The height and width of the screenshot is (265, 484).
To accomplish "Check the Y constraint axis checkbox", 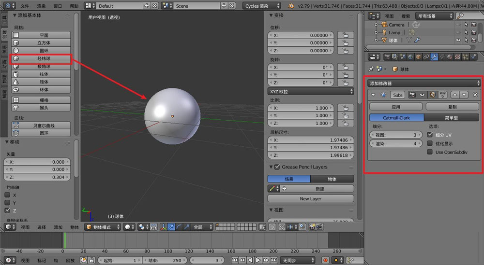I will point(7,203).
